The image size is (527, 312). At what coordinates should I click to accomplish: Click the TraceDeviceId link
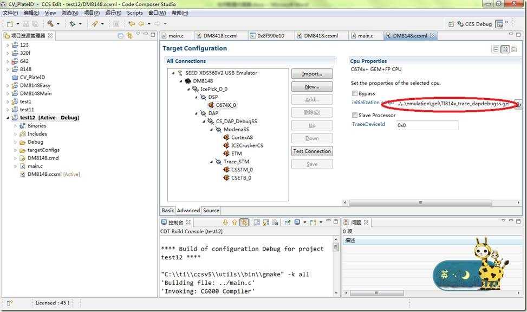tap(368, 124)
